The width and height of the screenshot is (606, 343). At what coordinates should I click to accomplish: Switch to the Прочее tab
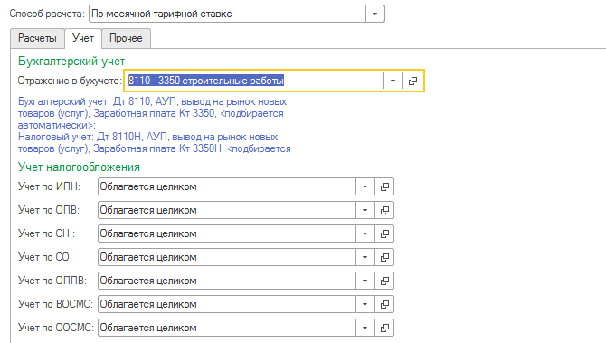pos(126,38)
